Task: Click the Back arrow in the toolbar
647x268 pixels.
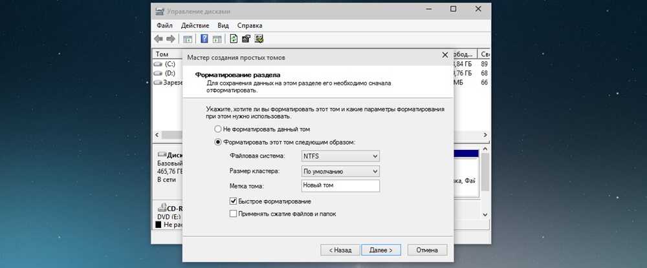Action: [159, 39]
